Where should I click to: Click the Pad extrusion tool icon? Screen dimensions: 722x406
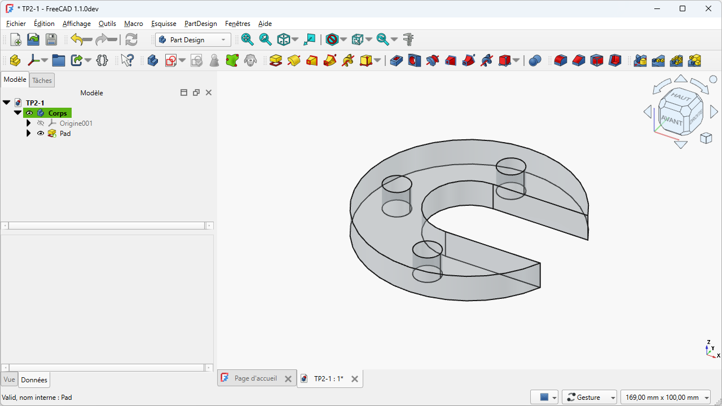[275, 60]
